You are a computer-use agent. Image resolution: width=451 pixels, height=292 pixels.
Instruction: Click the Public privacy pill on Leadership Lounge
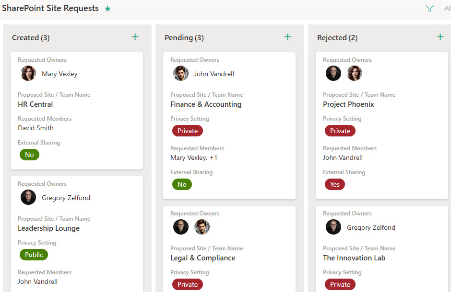click(x=34, y=255)
